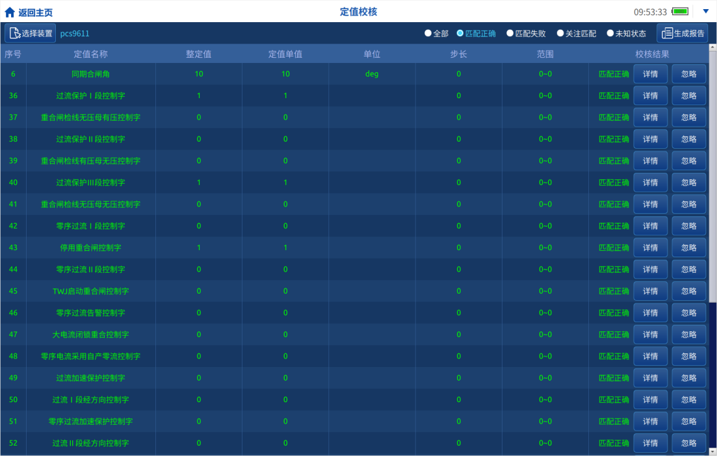The width and height of the screenshot is (717, 456).
Task: Select the 关注匹配 radio filter
Action: 560,33
